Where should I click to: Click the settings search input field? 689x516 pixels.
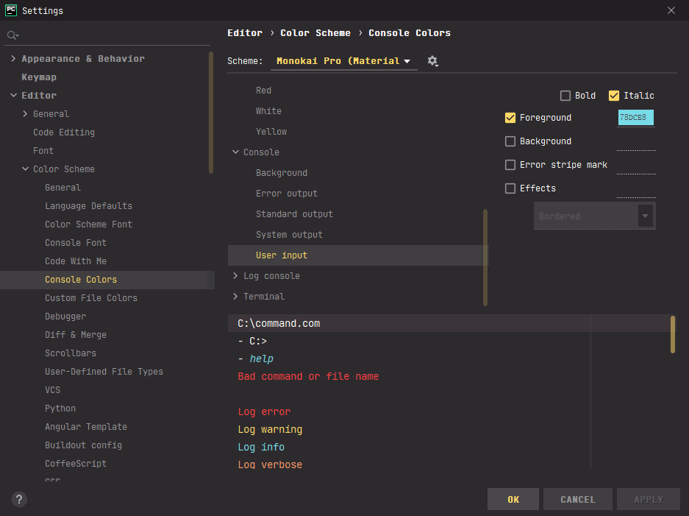[110, 35]
